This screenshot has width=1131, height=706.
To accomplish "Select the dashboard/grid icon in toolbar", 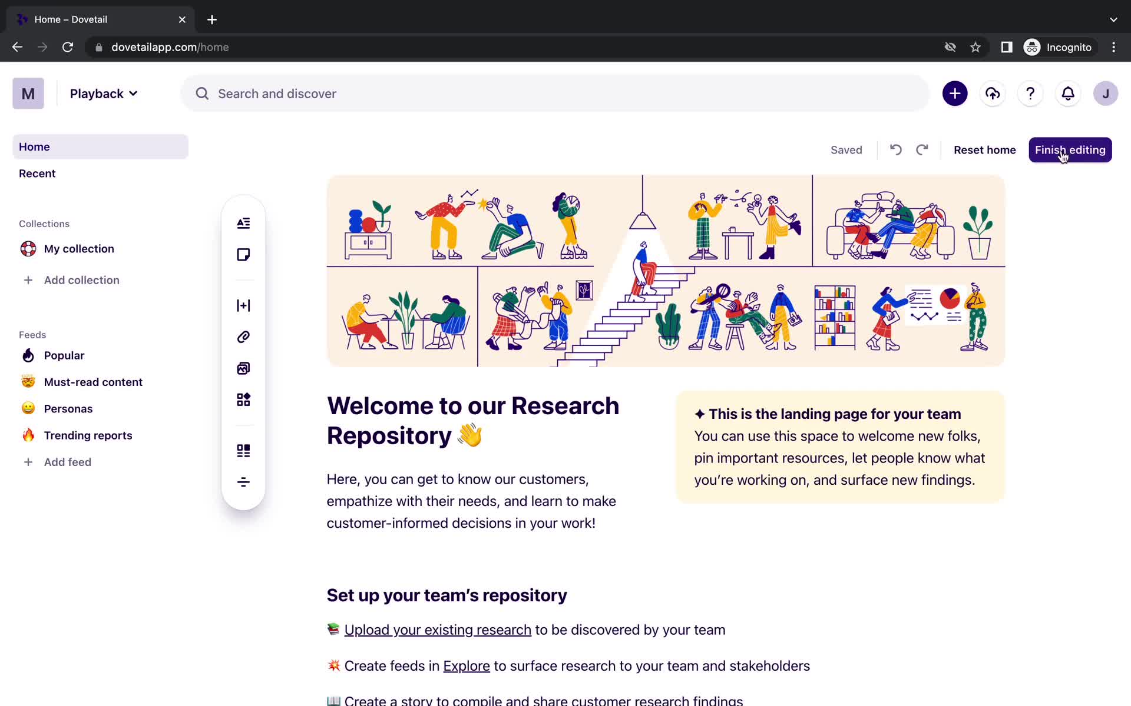I will tap(243, 399).
